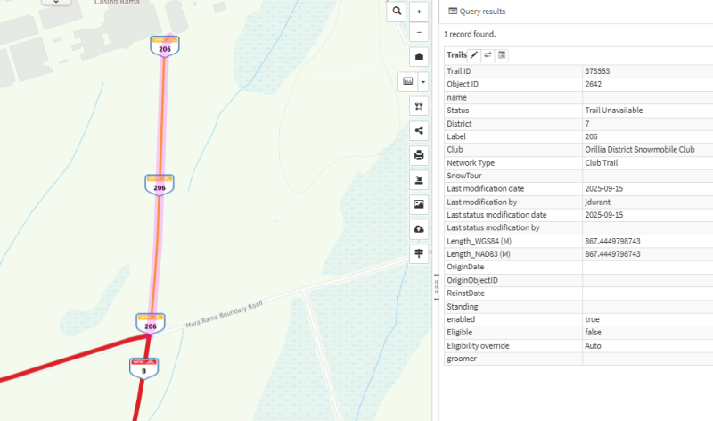Click the Trails layer results header
713x421 pixels.
pos(456,55)
